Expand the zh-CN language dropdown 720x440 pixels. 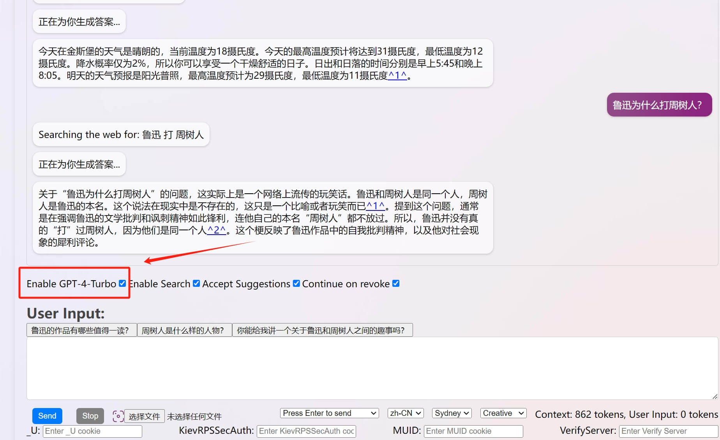coord(405,413)
